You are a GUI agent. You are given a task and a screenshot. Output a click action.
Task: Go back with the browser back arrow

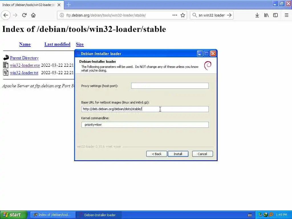(6, 15)
